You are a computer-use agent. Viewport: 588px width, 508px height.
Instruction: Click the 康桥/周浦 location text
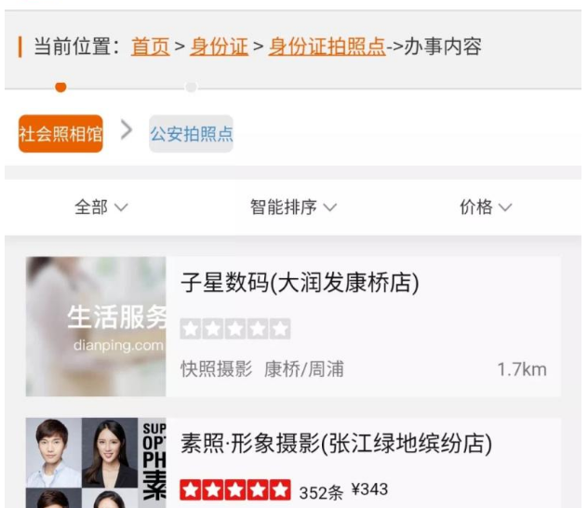(304, 369)
